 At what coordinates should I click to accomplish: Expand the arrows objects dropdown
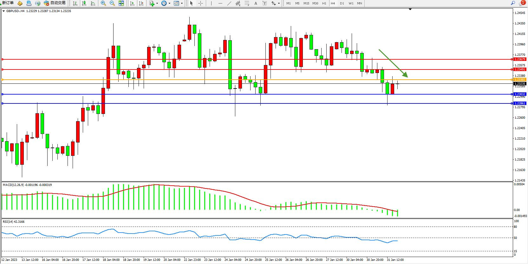(x=279, y=3)
